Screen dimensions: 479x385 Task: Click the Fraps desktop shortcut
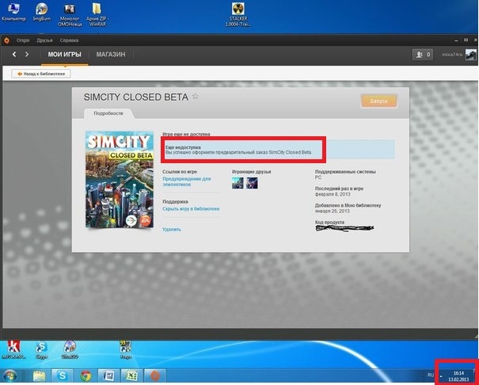pos(126,349)
